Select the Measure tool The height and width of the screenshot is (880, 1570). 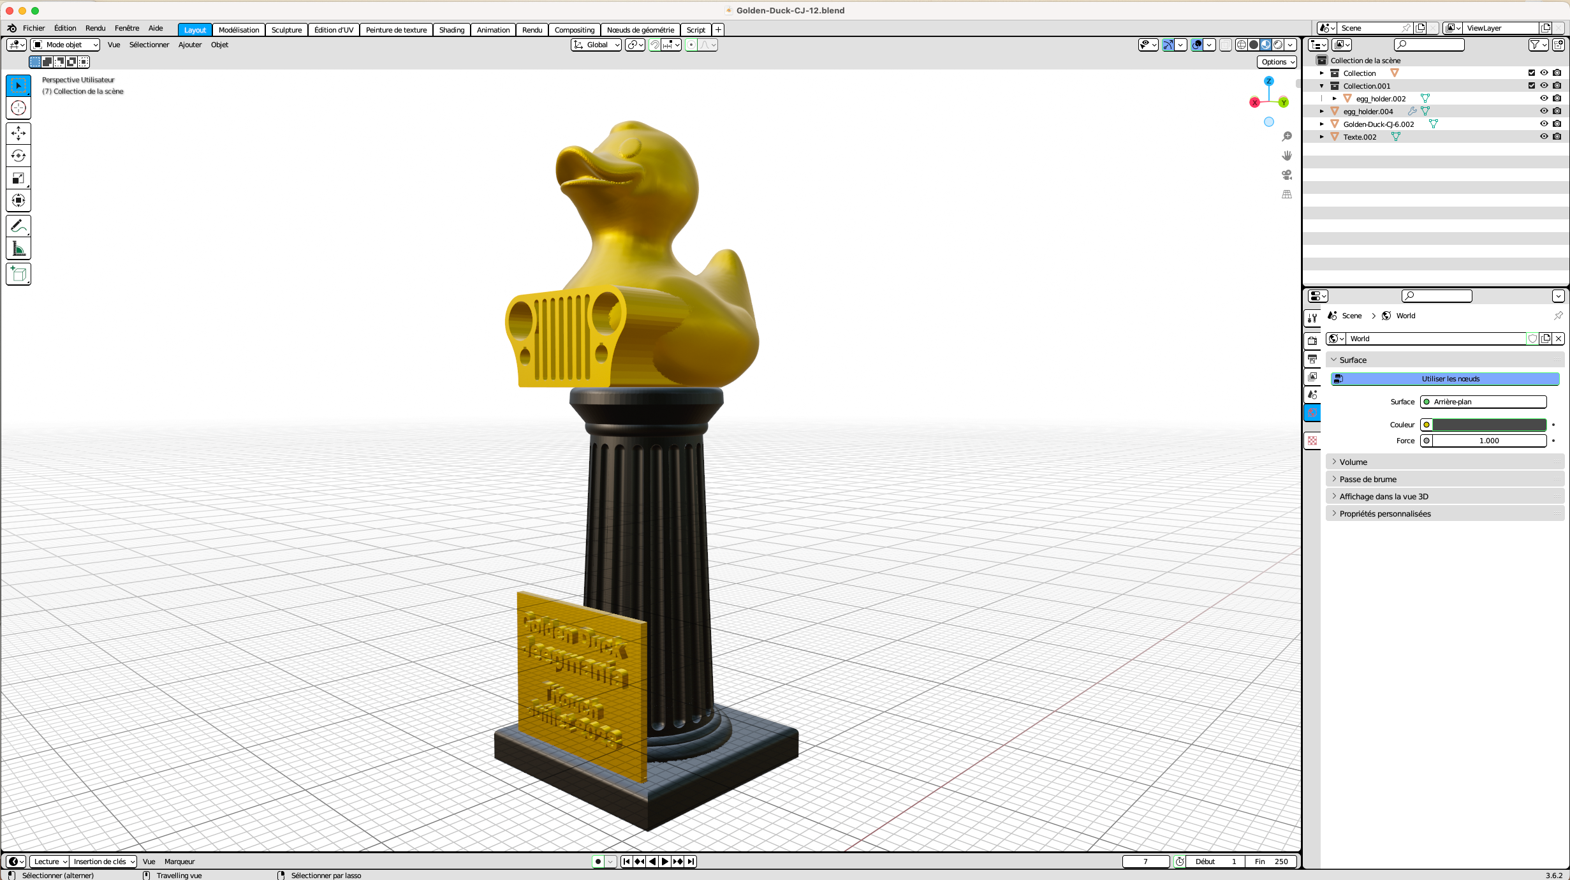[18, 249]
